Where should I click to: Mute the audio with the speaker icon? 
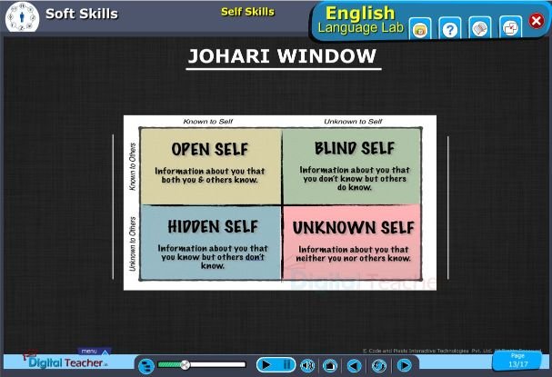[307, 365]
